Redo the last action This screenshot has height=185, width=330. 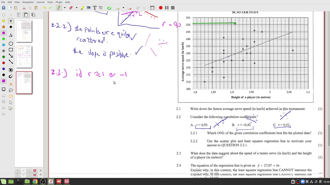[x=51, y=8]
